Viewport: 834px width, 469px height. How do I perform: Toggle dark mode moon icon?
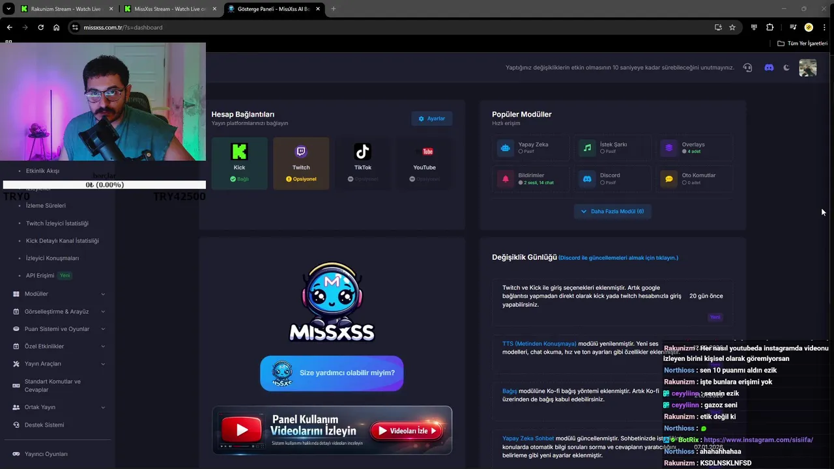[x=786, y=68]
